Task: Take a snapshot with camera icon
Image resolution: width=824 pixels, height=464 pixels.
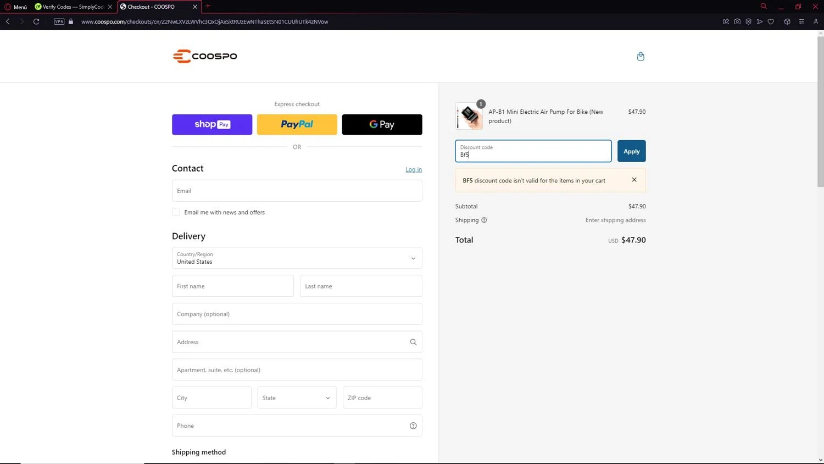Action: point(737,21)
